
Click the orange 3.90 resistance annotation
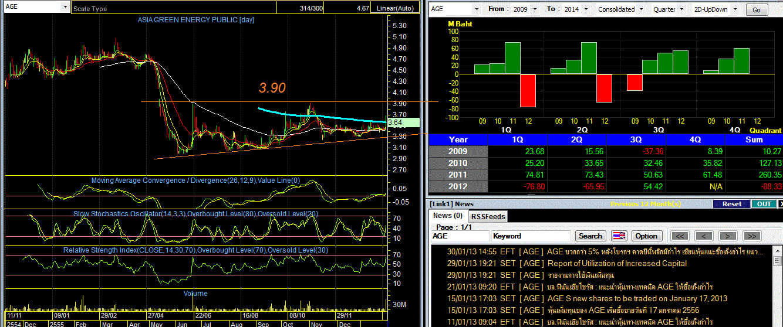point(272,88)
